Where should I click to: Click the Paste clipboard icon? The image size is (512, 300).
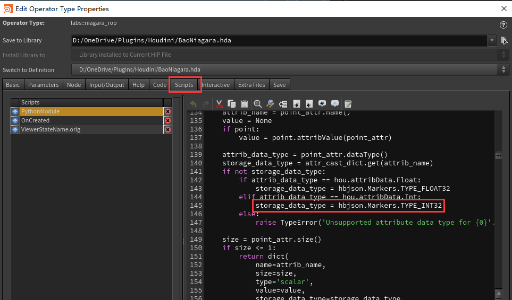click(244, 104)
